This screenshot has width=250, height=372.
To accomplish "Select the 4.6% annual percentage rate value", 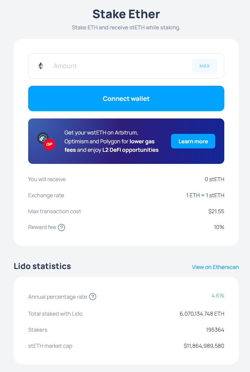I will [x=218, y=295].
